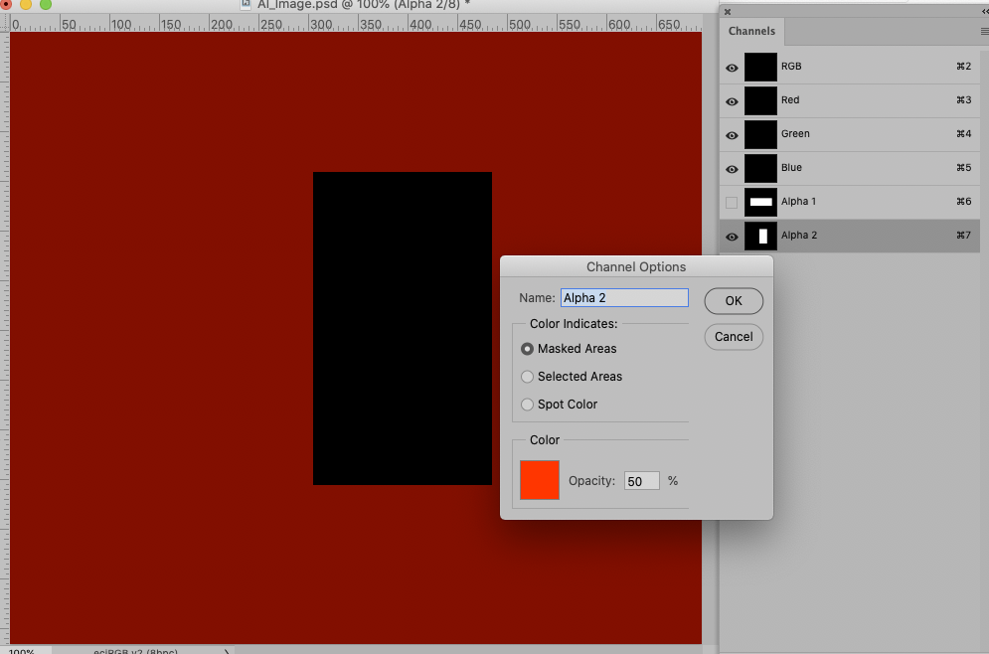Show the Alpha 1 channel
The image size is (989, 654).
(731, 202)
